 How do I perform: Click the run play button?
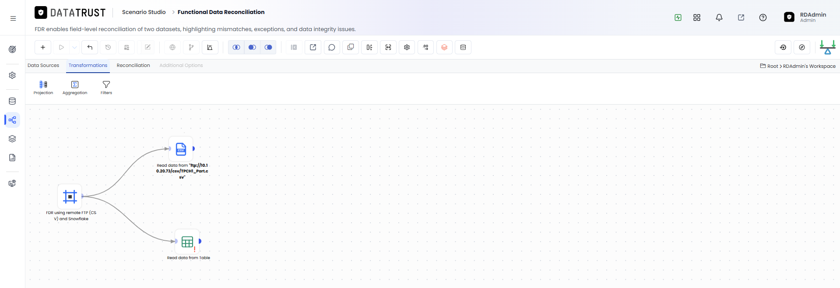tap(61, 47)
